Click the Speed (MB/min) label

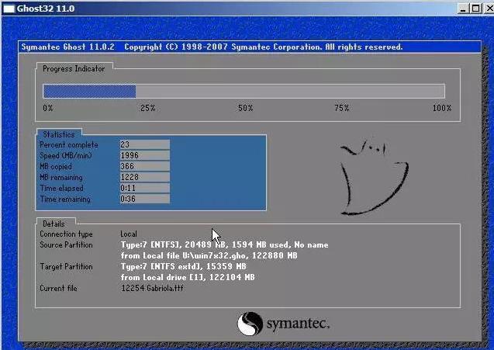66,156
